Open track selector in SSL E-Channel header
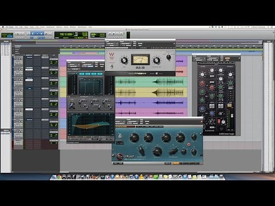This screenshot has height=206, width=275. coord(199,58)
